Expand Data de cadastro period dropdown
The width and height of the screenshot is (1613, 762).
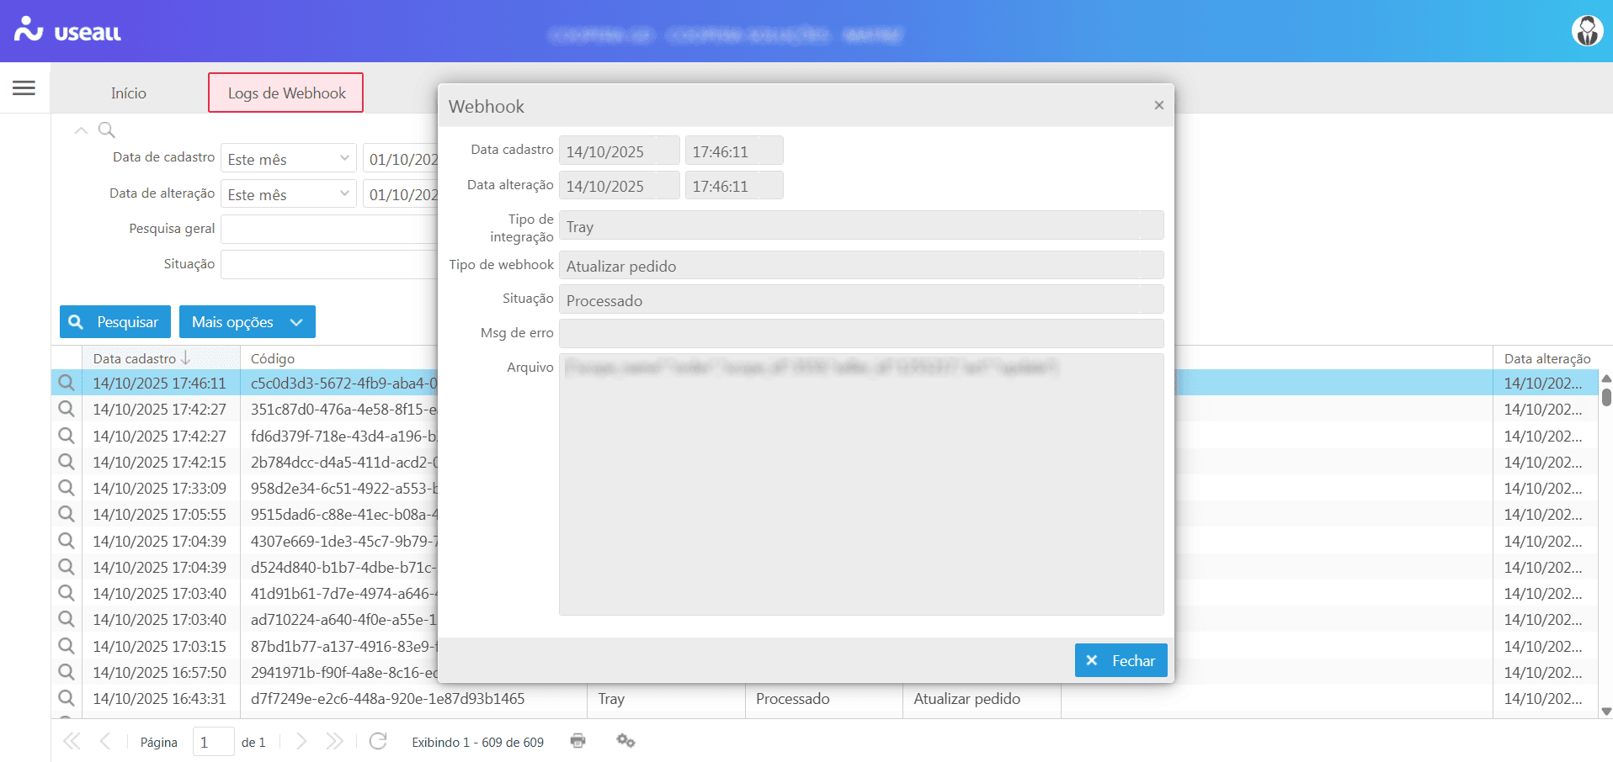coord(344,158)
